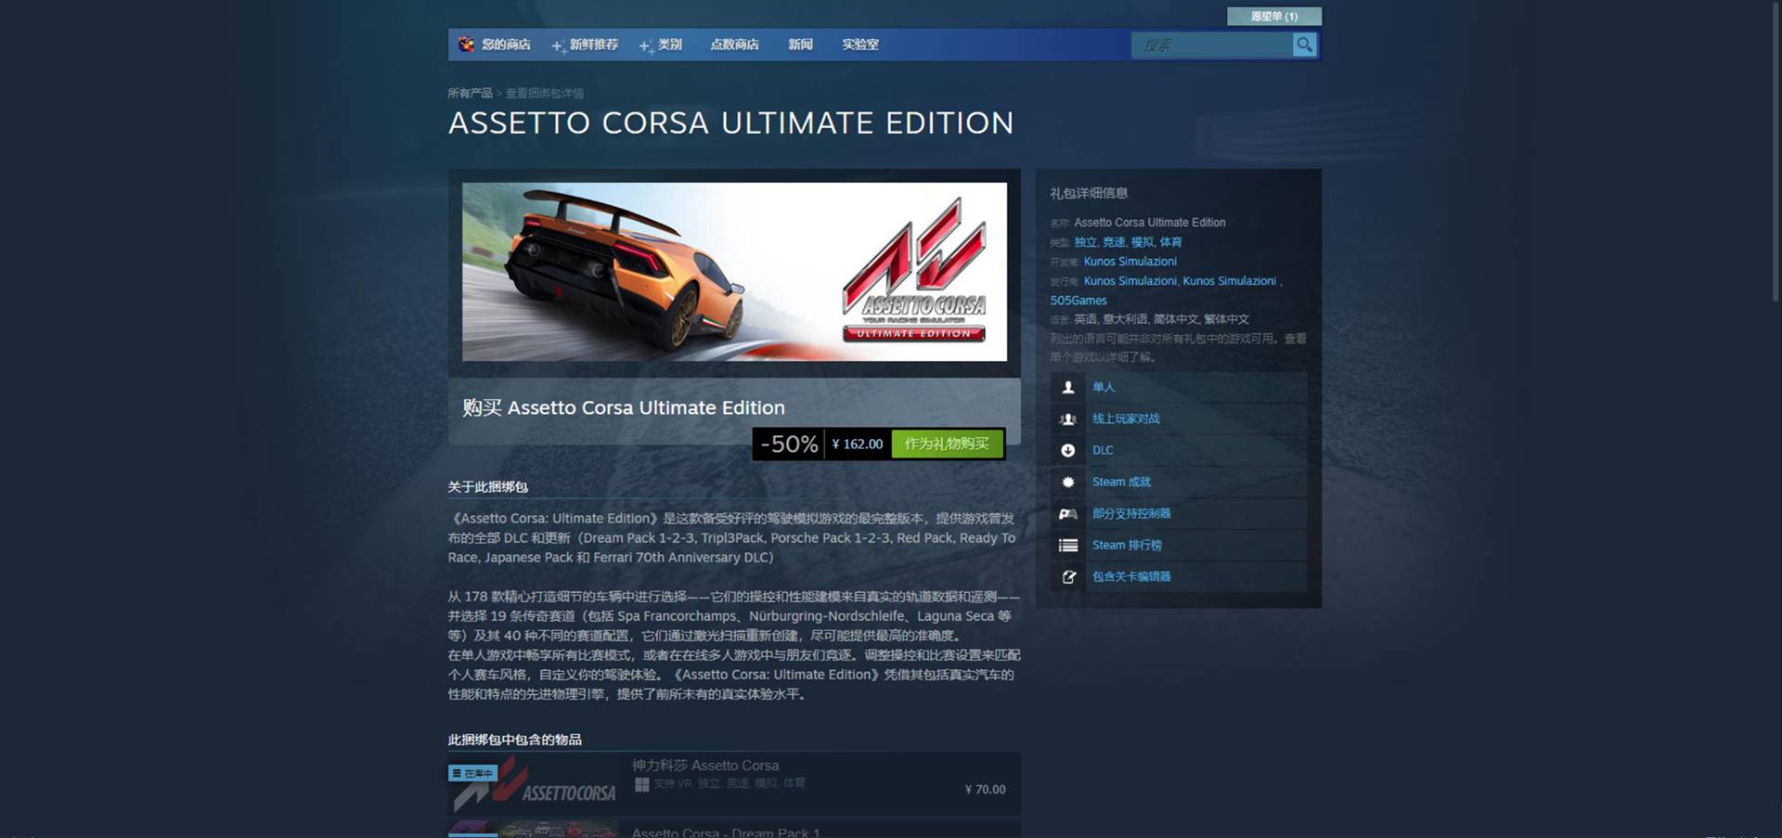Click the Steam leaderboards list icon
1782x838 pixels.
tap(1068, 545)
